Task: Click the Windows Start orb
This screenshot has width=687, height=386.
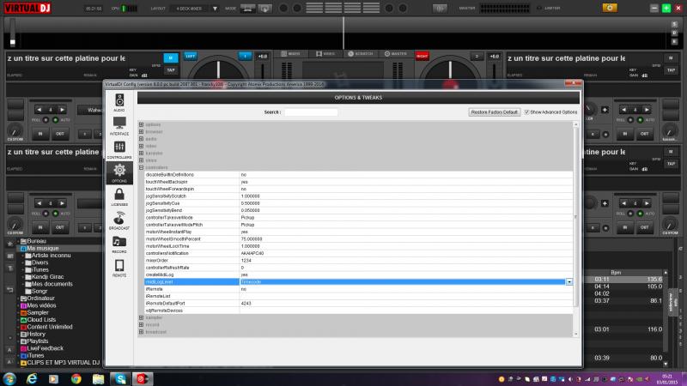Action: click(9, 378)
